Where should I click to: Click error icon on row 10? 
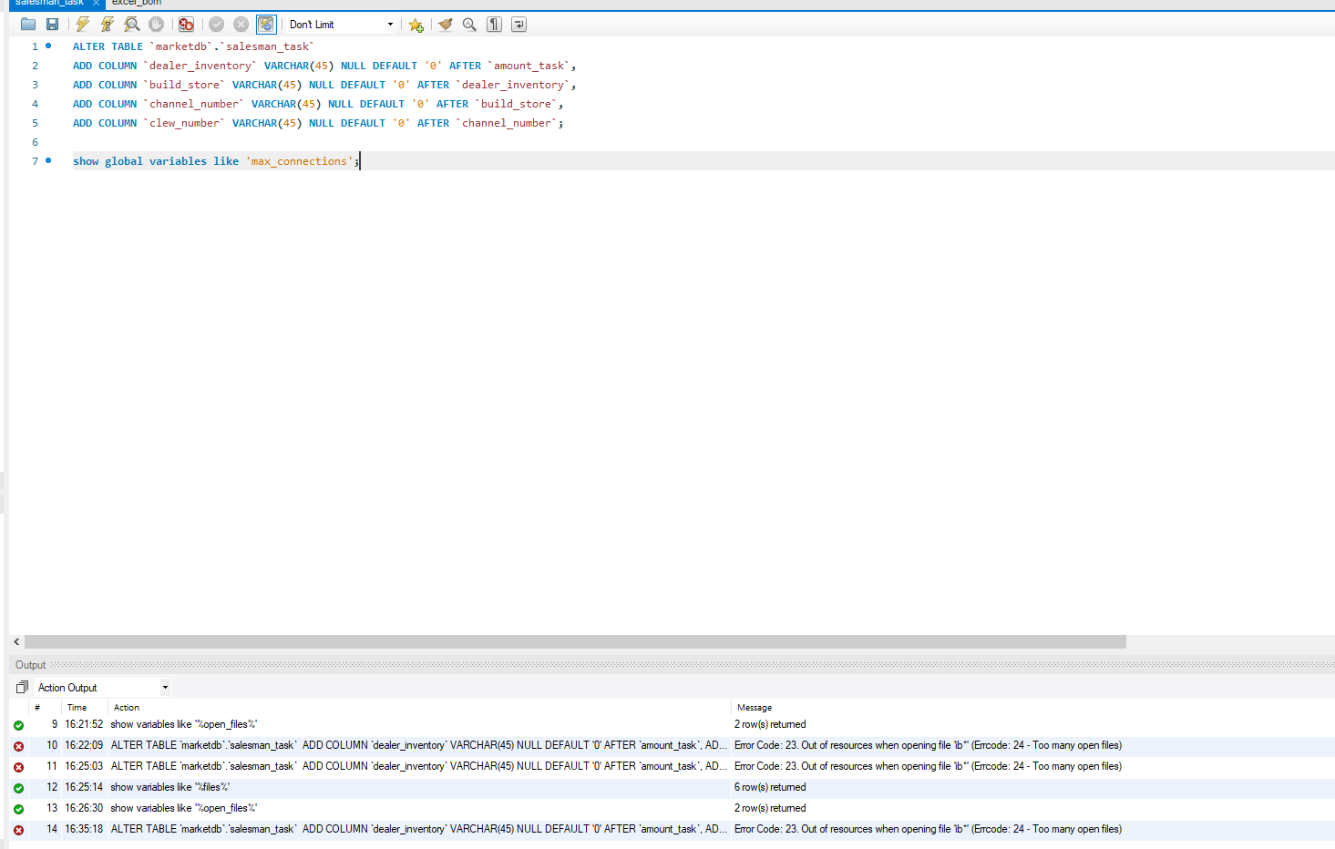point(18,746)
